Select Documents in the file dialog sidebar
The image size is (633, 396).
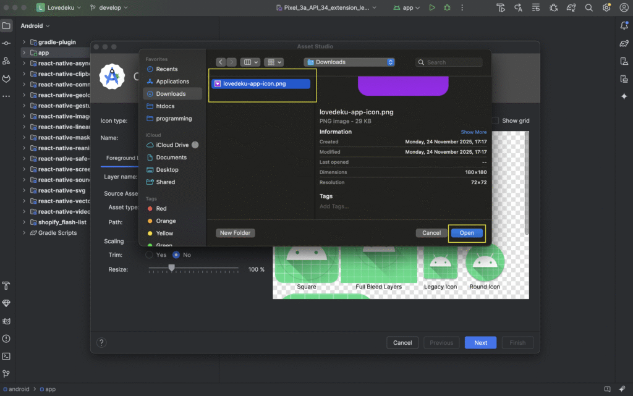pos(171,158)
